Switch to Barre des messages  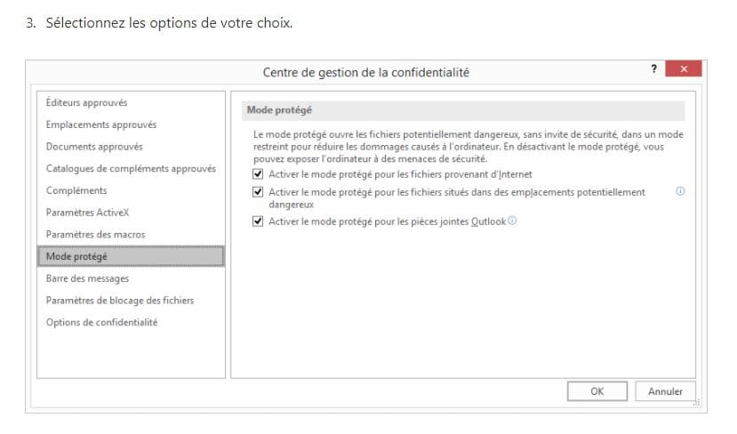(x=87, y=278)
